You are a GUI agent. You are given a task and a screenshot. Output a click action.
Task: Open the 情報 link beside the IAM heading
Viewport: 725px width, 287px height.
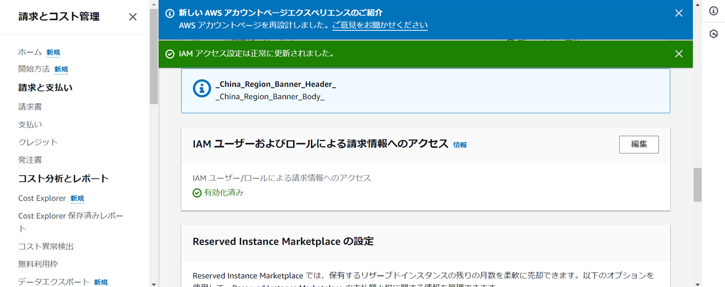point(460,145)
